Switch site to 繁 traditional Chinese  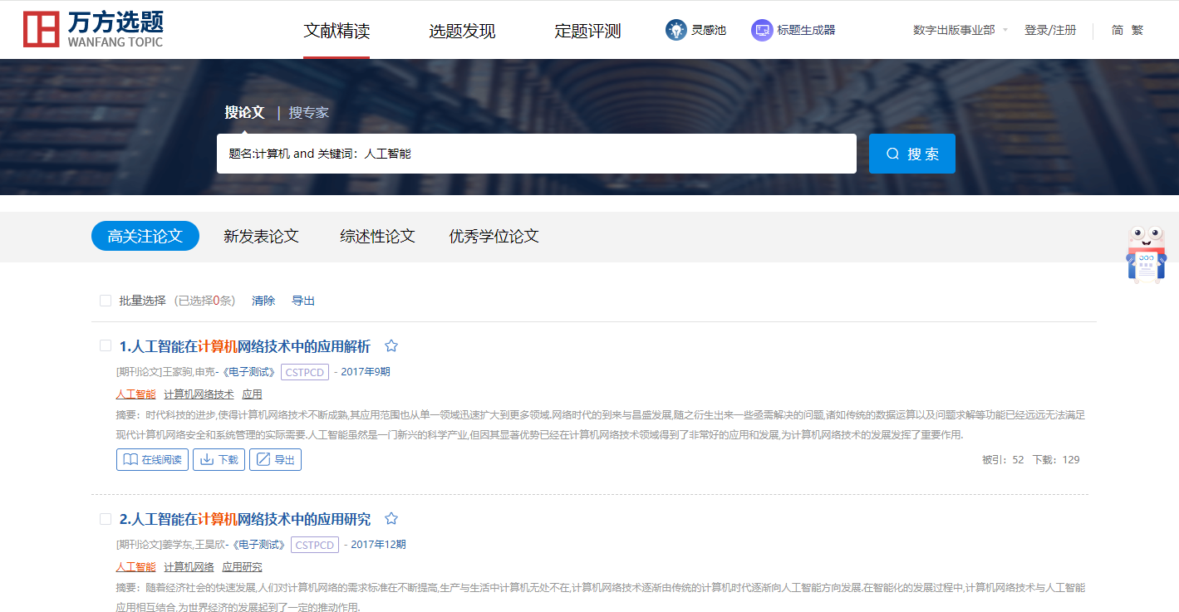tap(1137, 29)
